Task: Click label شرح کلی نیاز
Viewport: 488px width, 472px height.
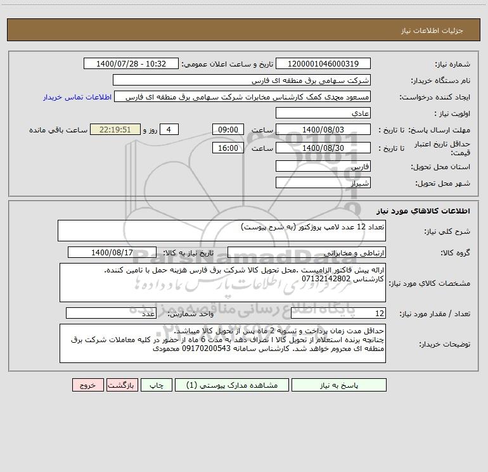Action: pyautogui.click(x=447, y=231)
